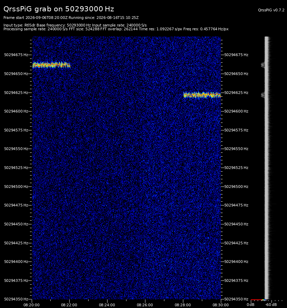Click the -60 dB scale label
Screen dimensions: 287x308
pos(271,305)
